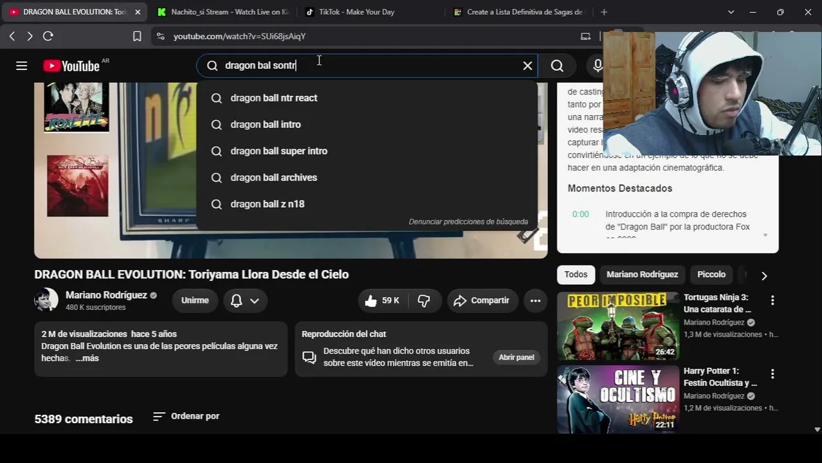
Task: Start voice search with the microphone icon
Action: click(x=598, y=66)
